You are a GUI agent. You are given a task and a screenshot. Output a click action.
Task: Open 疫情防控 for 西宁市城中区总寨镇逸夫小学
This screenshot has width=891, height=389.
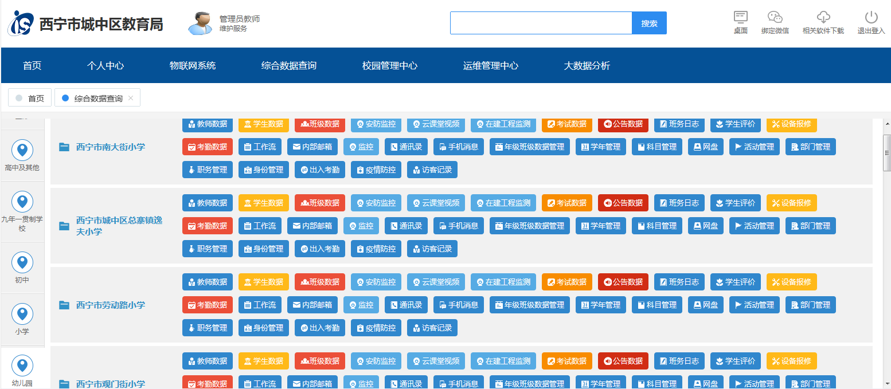[x=376, y=249]
